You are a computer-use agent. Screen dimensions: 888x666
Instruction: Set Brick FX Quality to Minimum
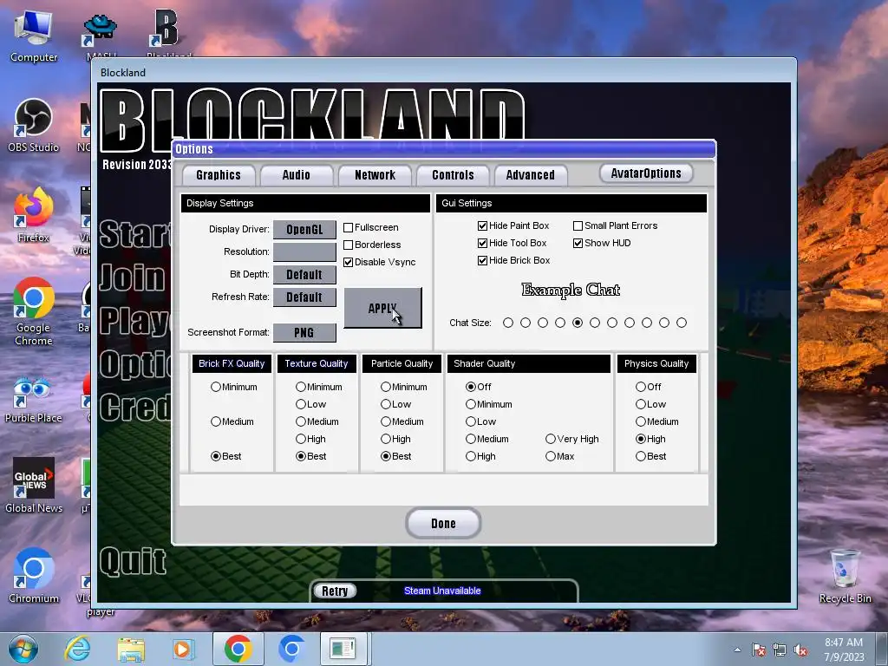(x=216, y=387)
